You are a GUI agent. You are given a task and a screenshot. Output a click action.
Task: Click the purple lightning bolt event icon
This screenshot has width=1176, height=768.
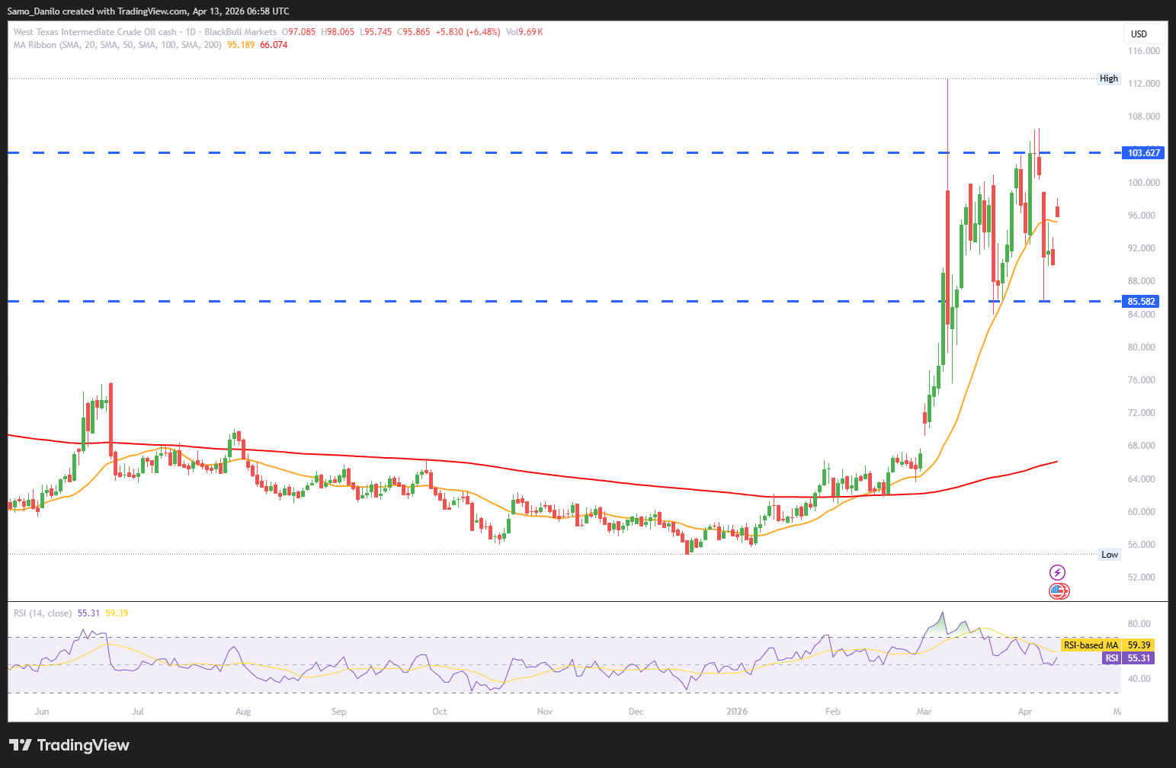1057,572
